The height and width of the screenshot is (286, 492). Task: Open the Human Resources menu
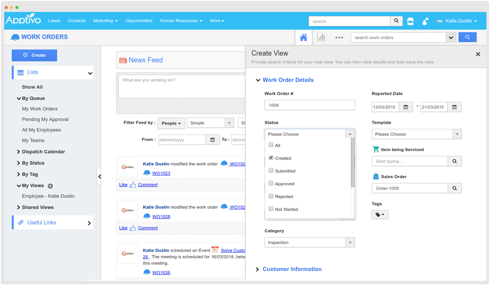[x=182, y=20]
